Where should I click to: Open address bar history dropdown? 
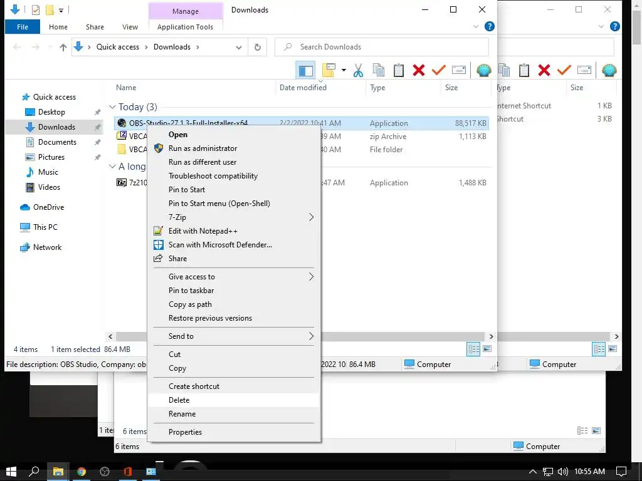(239, 48)
